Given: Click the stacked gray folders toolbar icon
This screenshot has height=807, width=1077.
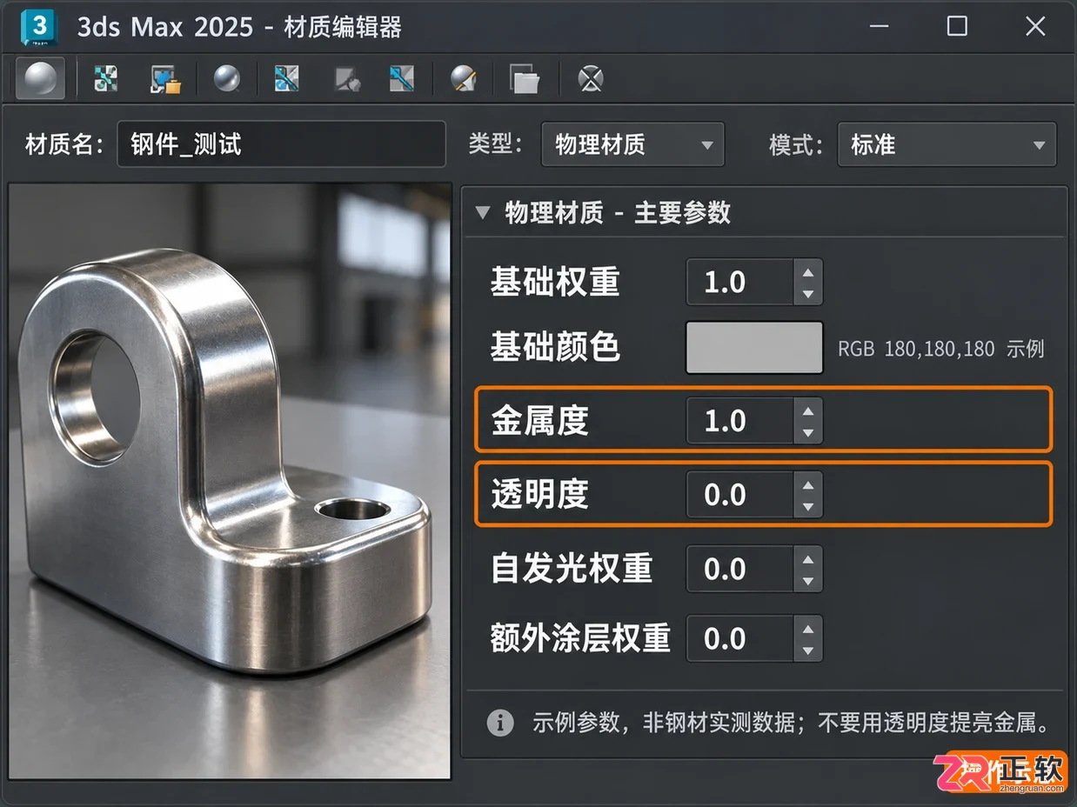Looking at the screenshot, I should coord(525,79).
